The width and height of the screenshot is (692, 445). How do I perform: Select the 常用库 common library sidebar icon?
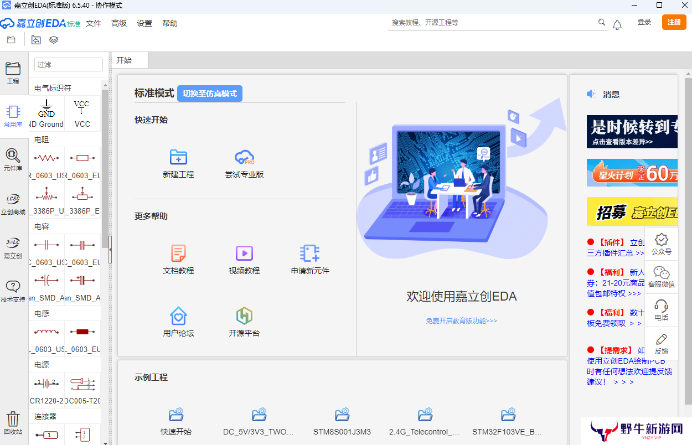[13, 116]
